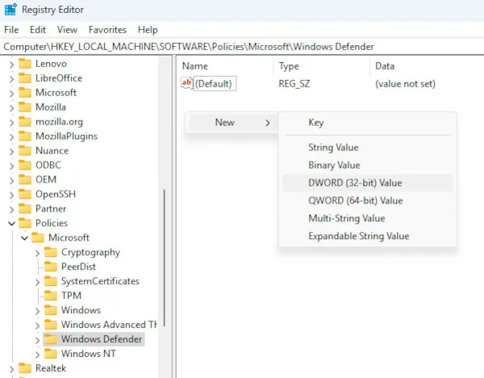
Task: Choose Key from the New submenu
Action: 367,123
